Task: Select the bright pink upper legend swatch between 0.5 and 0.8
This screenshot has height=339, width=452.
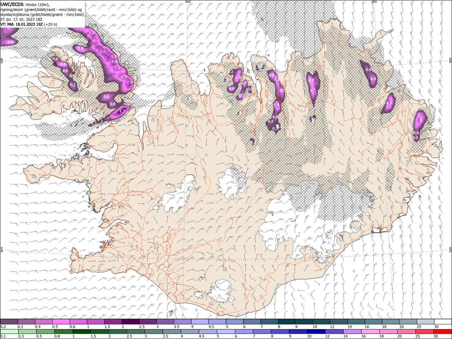Action: pos(61,321)
